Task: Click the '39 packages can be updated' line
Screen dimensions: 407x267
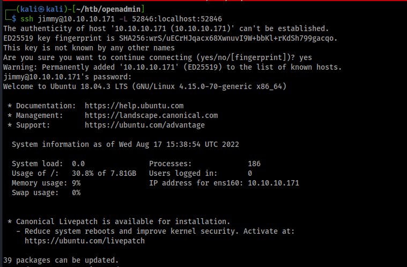Action: point(61,260)
